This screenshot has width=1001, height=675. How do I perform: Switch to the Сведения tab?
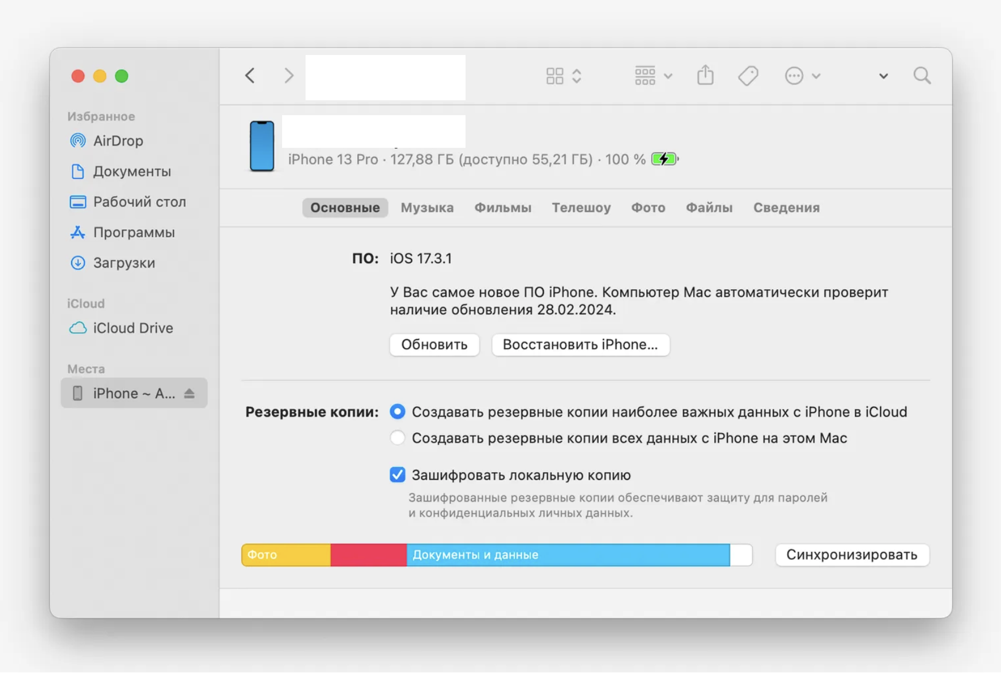(787, 207)
